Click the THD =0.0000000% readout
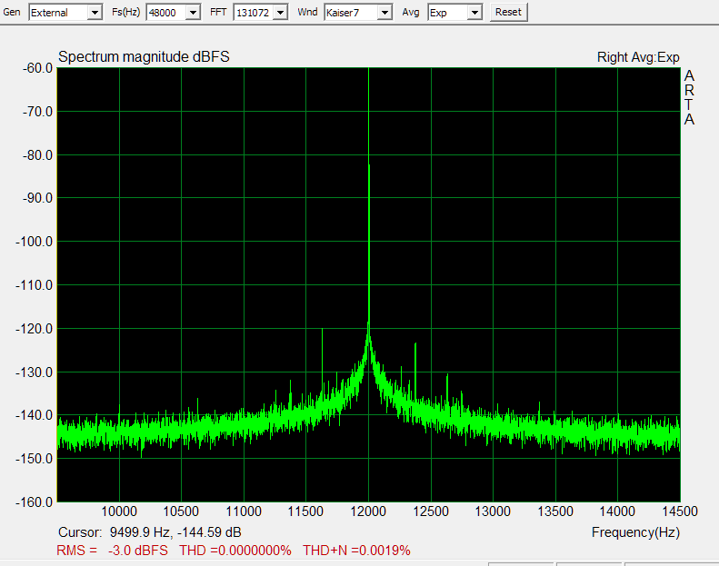This screenshot has height=566, width=719. pos(235,550)
